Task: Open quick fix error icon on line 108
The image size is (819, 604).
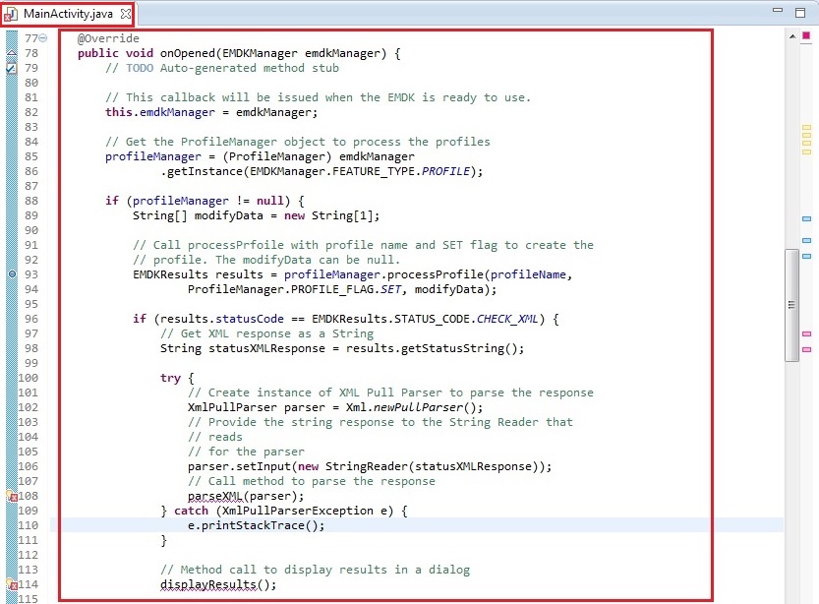Action: [x=11, y=496]
